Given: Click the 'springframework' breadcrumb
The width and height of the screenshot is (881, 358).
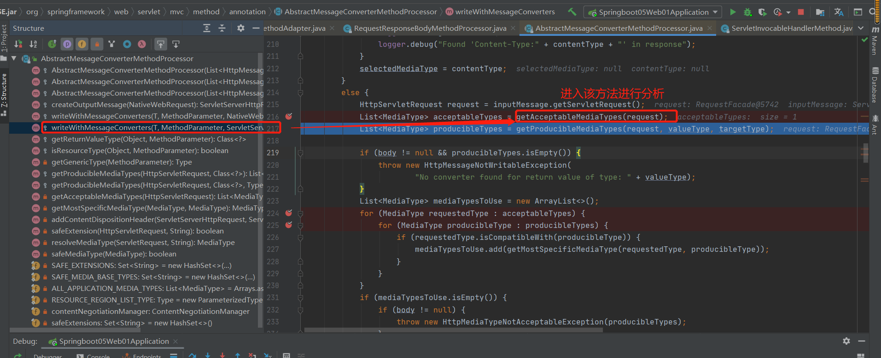Looking at the screenshot, I should click(x=76, y=12).
